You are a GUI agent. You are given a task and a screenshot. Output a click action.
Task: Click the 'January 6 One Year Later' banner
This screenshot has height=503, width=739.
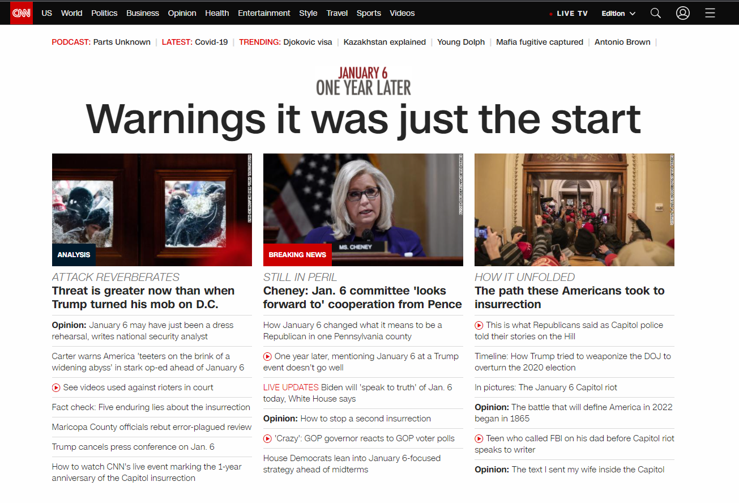coord(363,80)
